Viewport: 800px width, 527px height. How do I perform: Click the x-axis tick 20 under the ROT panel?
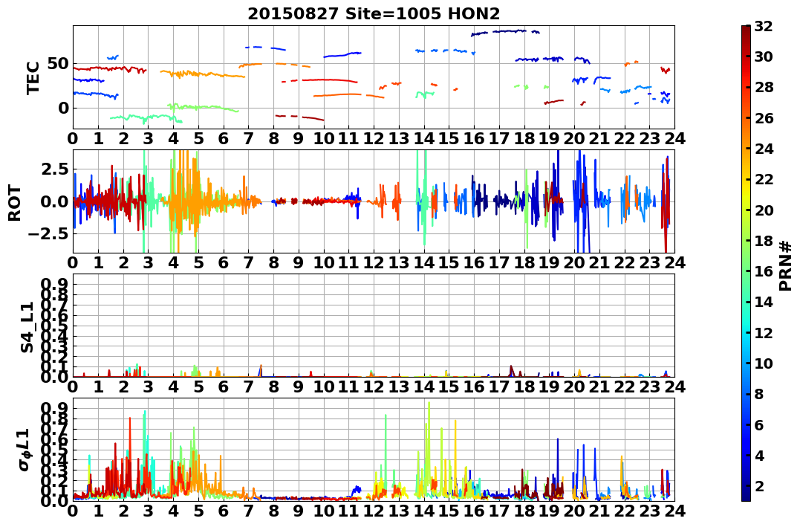click(x=574, y=262)
